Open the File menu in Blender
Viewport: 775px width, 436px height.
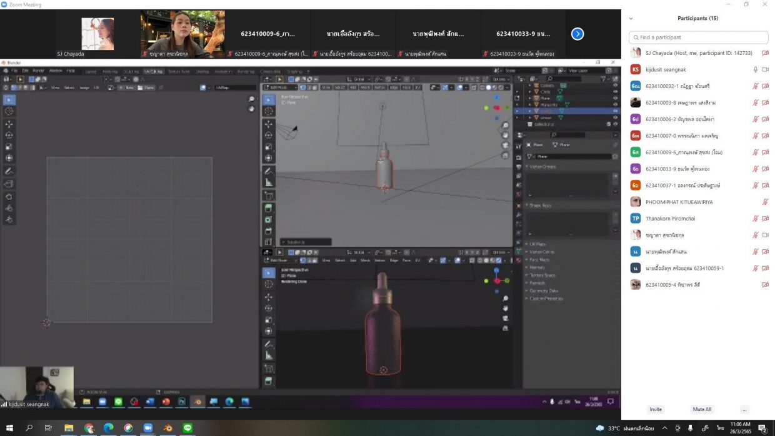click(x=14, y=71)
